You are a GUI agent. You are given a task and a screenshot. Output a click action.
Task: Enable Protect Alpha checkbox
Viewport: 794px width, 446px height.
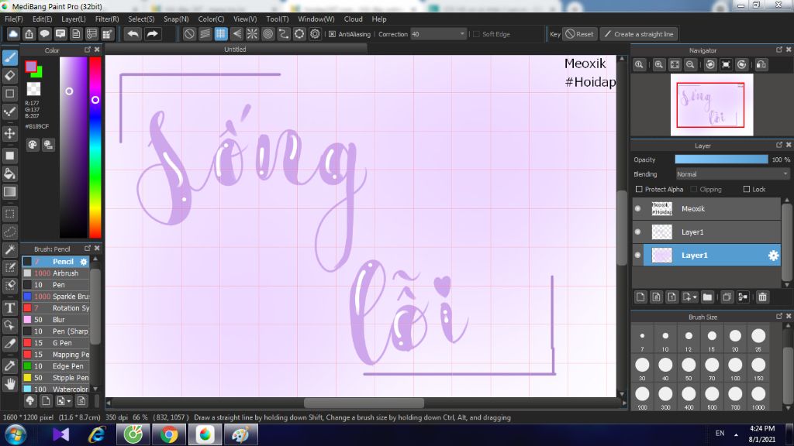point(639,189)
